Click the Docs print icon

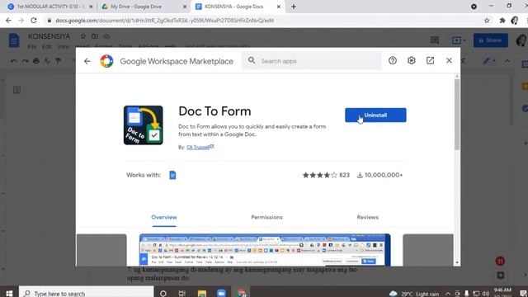click(36, 61)
